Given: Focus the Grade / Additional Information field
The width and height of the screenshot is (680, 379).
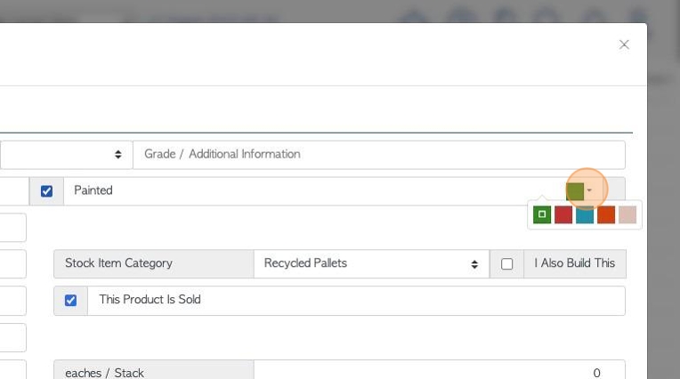Looking at the screenshot, I should pyautogui.click(x=379, y=155).
